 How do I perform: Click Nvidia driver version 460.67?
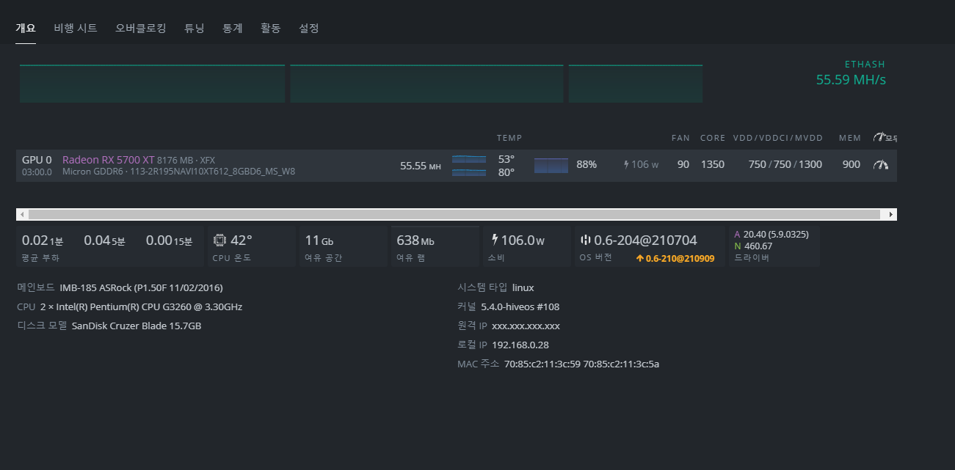(758, 246)
